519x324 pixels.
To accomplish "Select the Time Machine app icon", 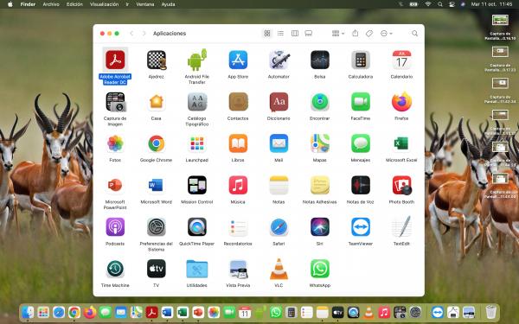I will tap(115, 269).
